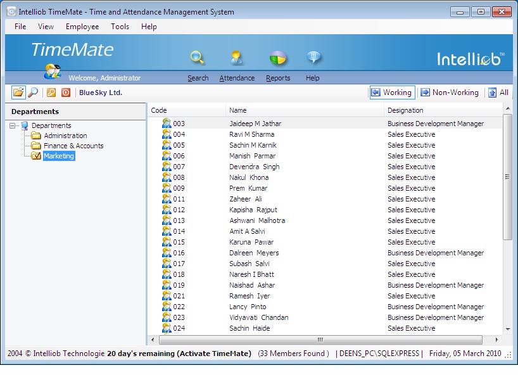This screenshot has width=518, height=389.
Task: Sort by the Designation column header
Action: 443,110
